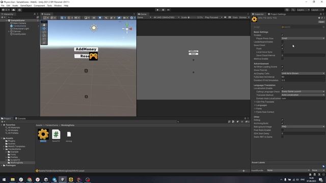Expand Languages foldout in Inspector

(255, 105)
